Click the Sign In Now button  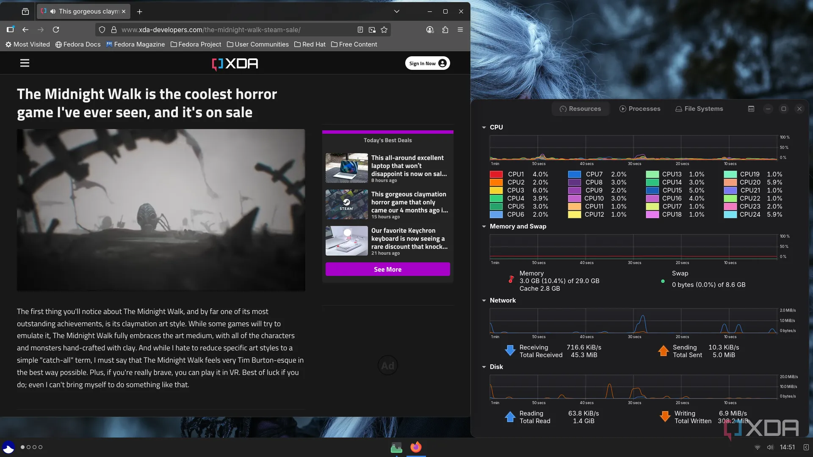click(x=427, y=63)
